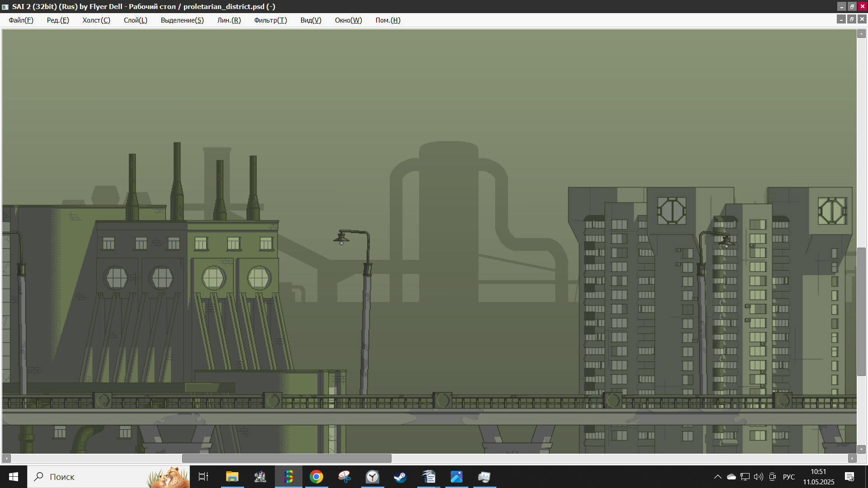The image size is (868, 488).
Task: Click the vertical scrollbar thumb
Action: coord(861,312)
